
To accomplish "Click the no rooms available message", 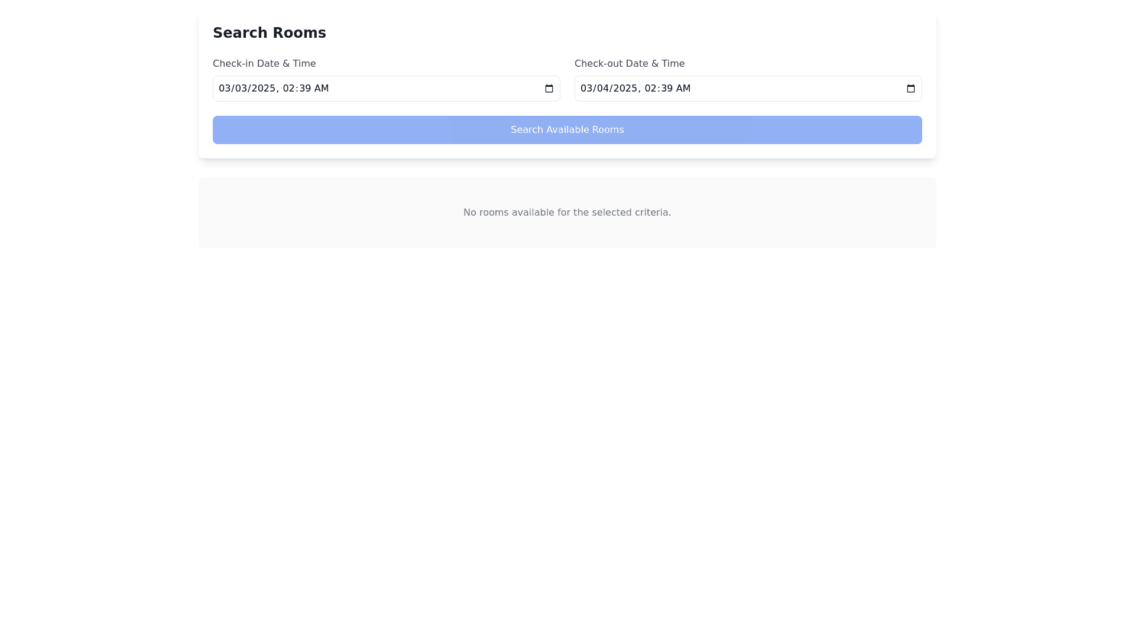I will click(567, 213).
